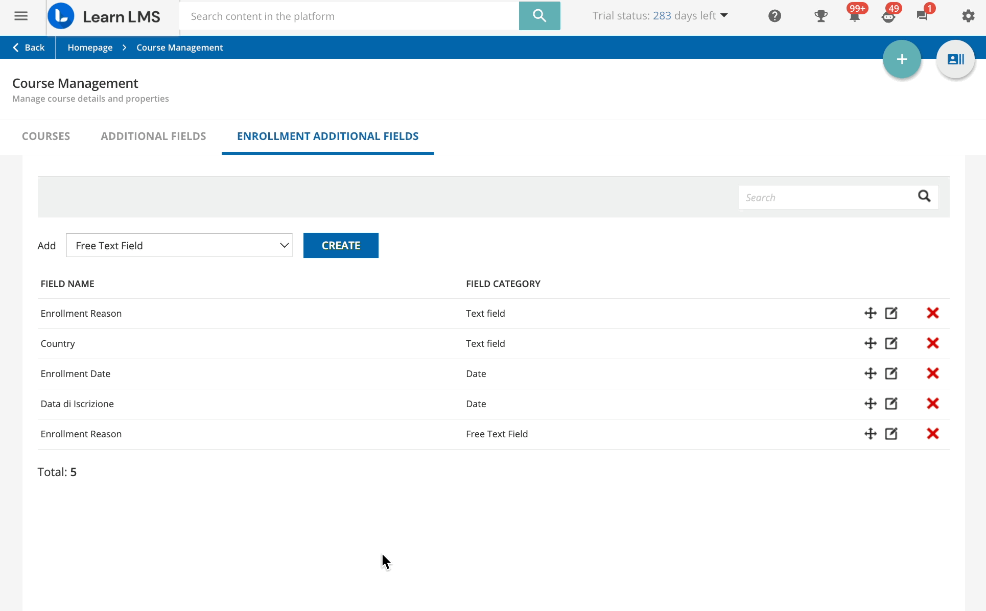Open the Free Text Field dropdown
The width and height of the screenshot is (986, 611).
(179, 245)
